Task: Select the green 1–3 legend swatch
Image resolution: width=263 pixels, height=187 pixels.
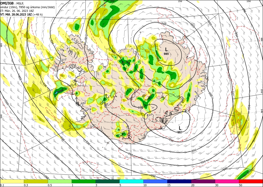Action: coord(84,181)
